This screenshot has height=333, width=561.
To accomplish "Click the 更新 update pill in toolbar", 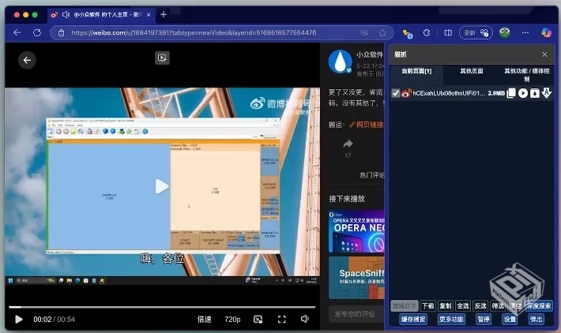I will pos(476,33).
